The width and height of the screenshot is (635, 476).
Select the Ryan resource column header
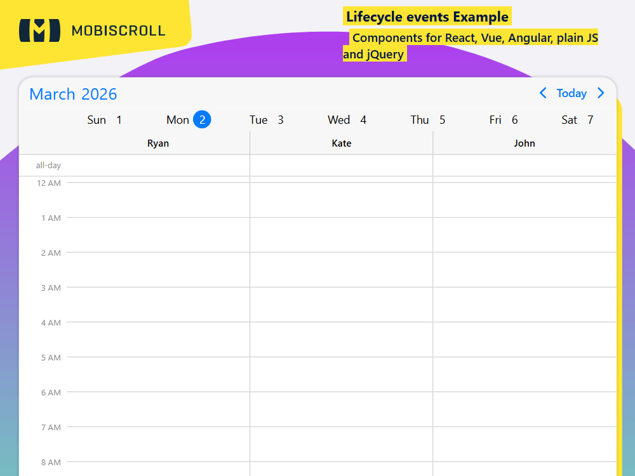(x=158, y=143)
